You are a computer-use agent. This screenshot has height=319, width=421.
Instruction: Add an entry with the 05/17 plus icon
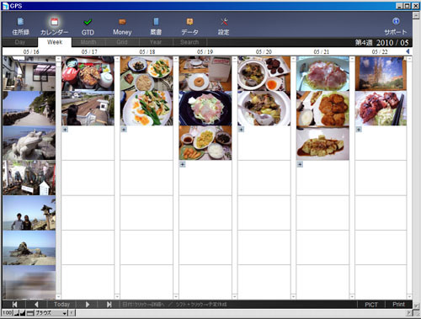65,130
